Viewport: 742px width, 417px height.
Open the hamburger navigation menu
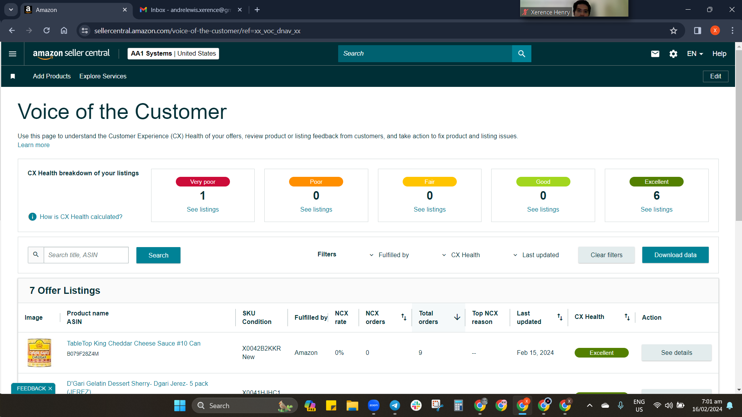click(x=12, y=54)
